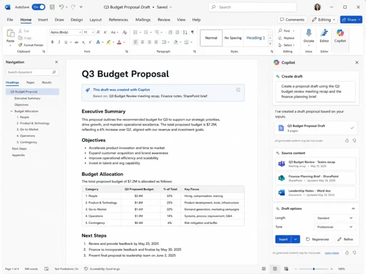This screenshot has height=274, width=366.
Task: Open Change Case dropdown
Action: click(x=115, y=32)
